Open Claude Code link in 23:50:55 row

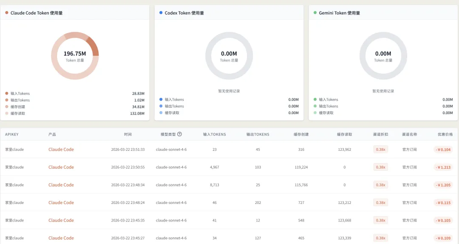[61, 167]
